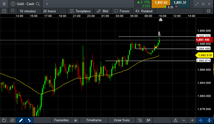The height and width of the screenshot is (124, 214).
Task: Show Related instruments
Action: click(x=144, y=11)
